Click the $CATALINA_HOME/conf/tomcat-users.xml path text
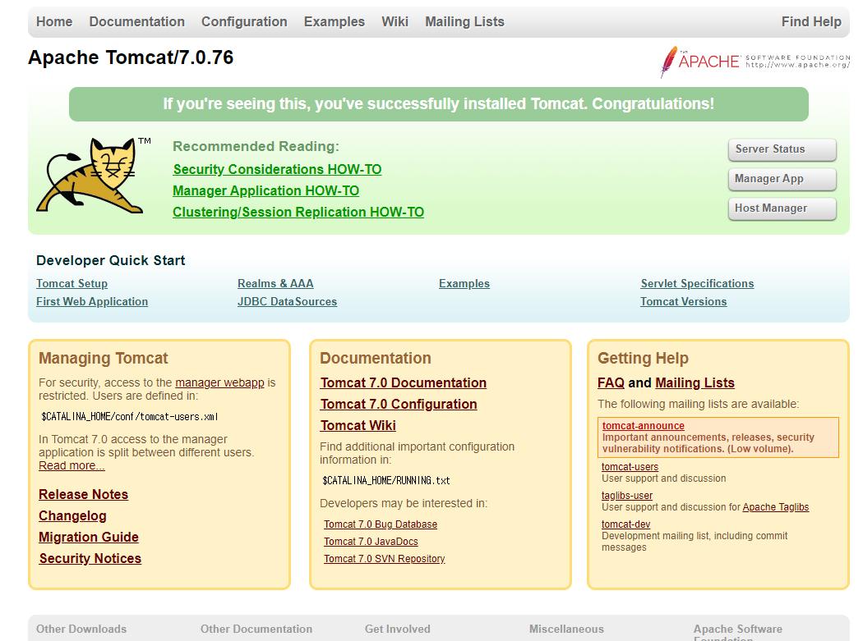 [130, 417]
